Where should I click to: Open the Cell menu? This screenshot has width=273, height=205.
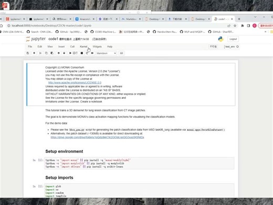click(72, 47)
